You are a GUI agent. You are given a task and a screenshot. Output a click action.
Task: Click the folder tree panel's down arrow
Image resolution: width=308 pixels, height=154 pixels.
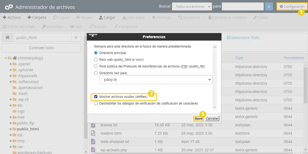[86, 152]
